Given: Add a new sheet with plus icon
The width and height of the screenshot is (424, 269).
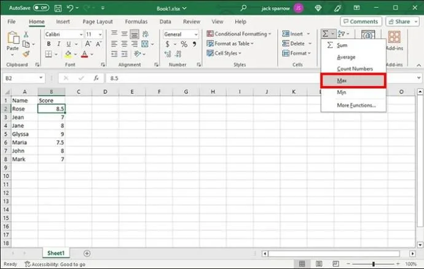Looking at the screenshot, I should [x=87, y=253].
